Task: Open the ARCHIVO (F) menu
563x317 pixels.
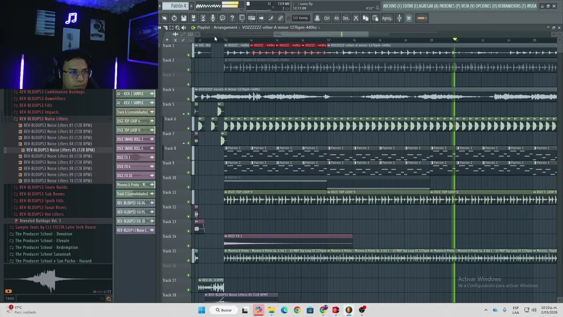Action: coord(392,6)
